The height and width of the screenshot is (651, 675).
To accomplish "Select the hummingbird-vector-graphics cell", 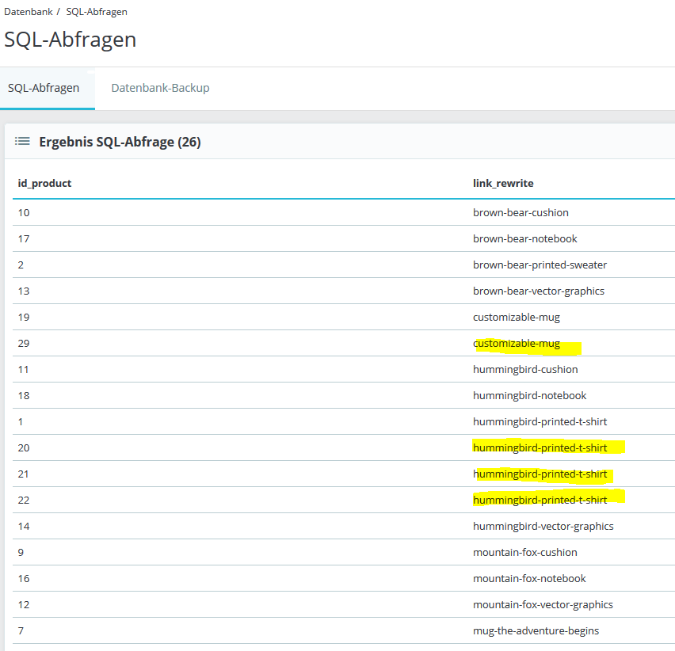I will tap(543, 527).
